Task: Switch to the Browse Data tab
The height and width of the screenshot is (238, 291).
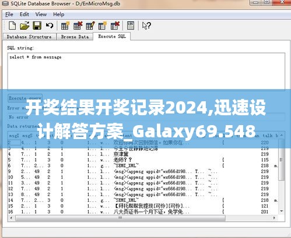Action: [75, 37]
